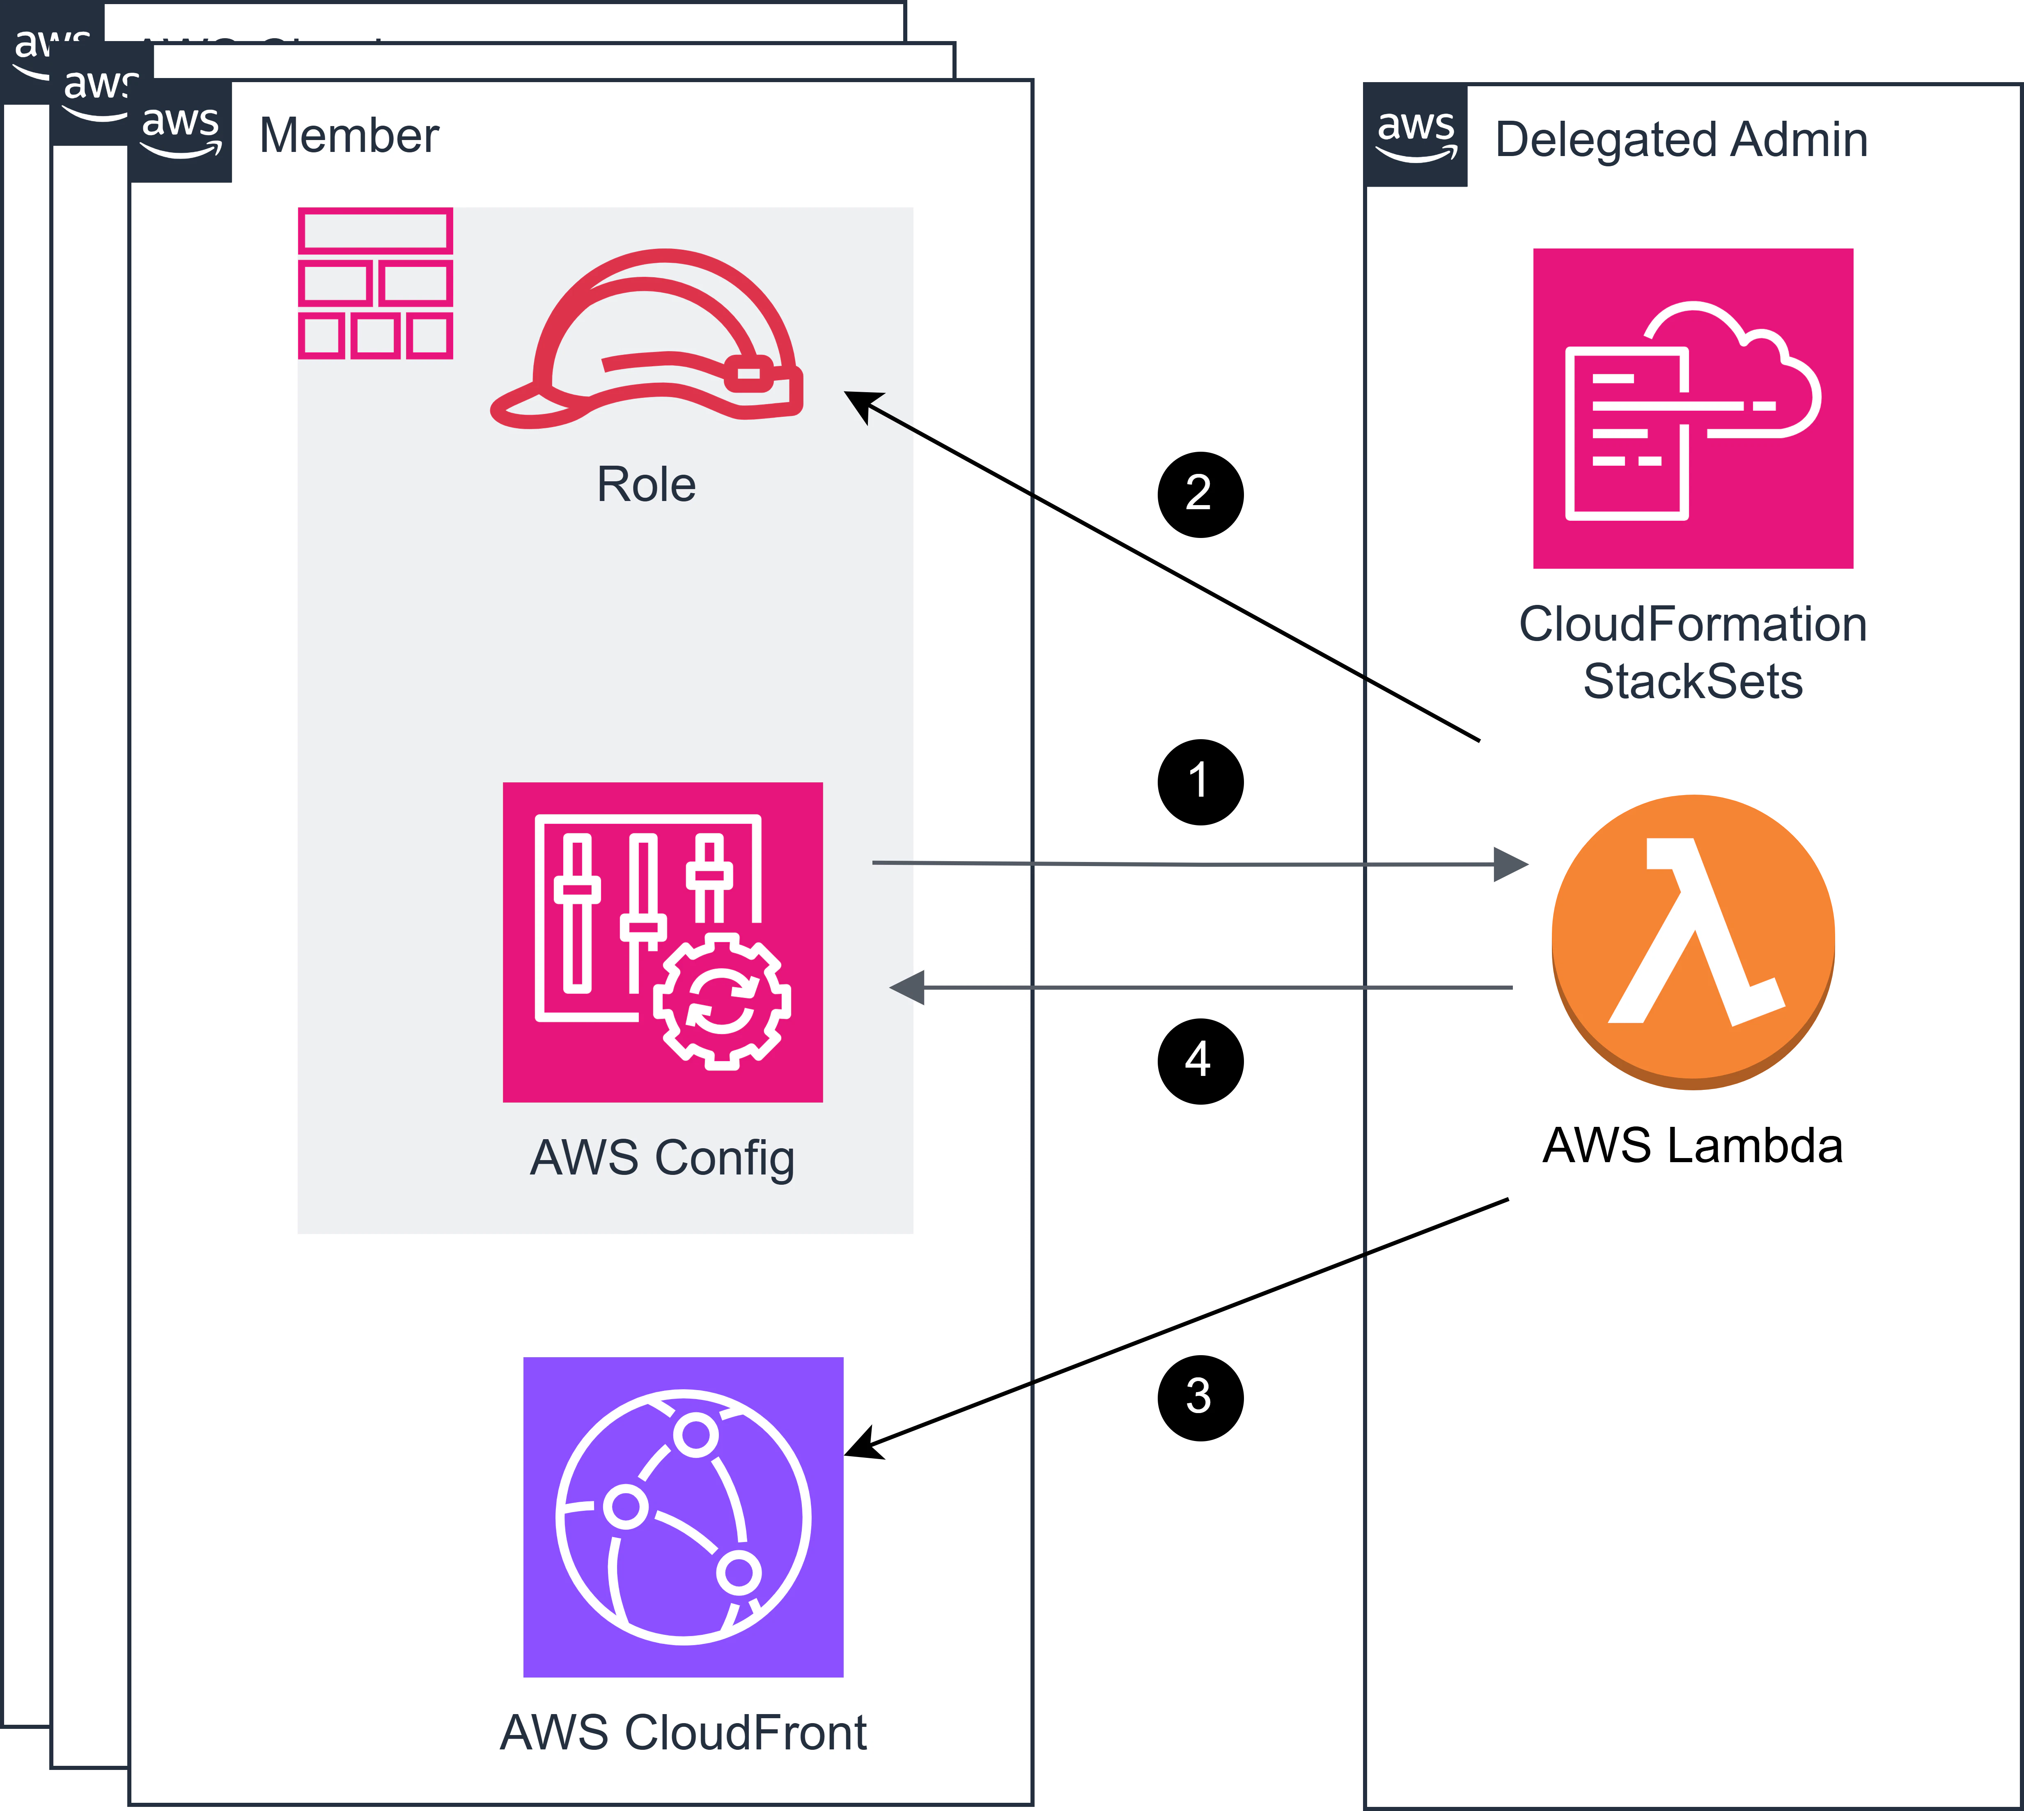Click the AWS CloudFront icon
The height and width of the screenshot is (1811, 2024).
click(683, 1517)
